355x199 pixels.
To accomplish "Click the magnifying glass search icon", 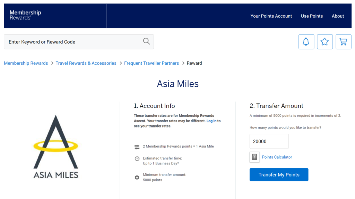I will (146, 41).
